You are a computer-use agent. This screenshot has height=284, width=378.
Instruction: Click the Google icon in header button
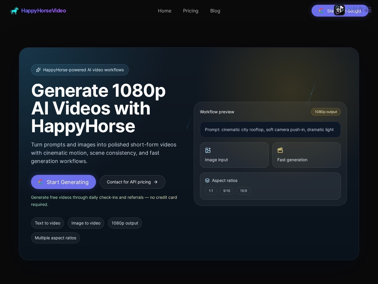321,11
